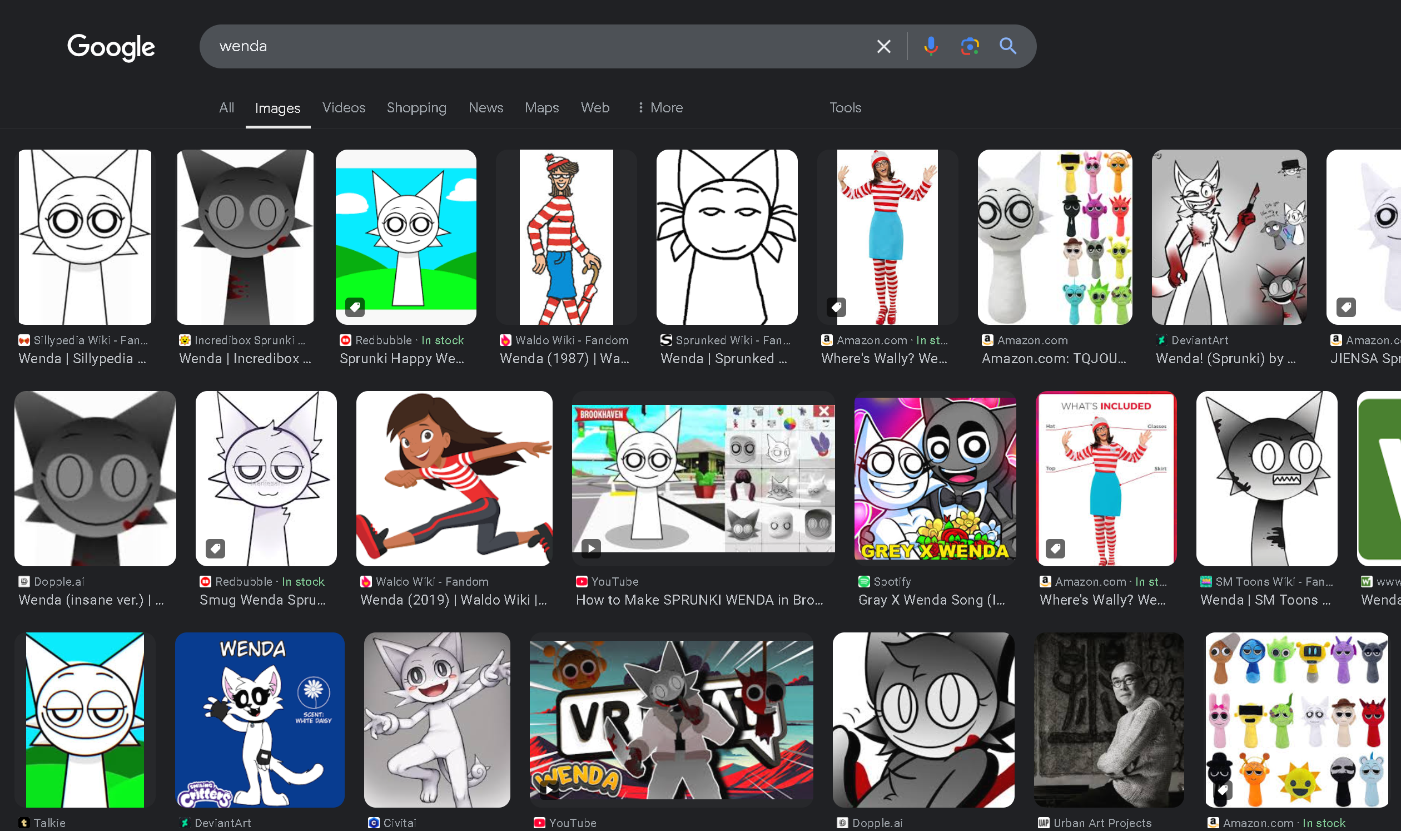
Task: Open the blue WENDA Smiling Critters thumbnail
Action: [259, 720]
